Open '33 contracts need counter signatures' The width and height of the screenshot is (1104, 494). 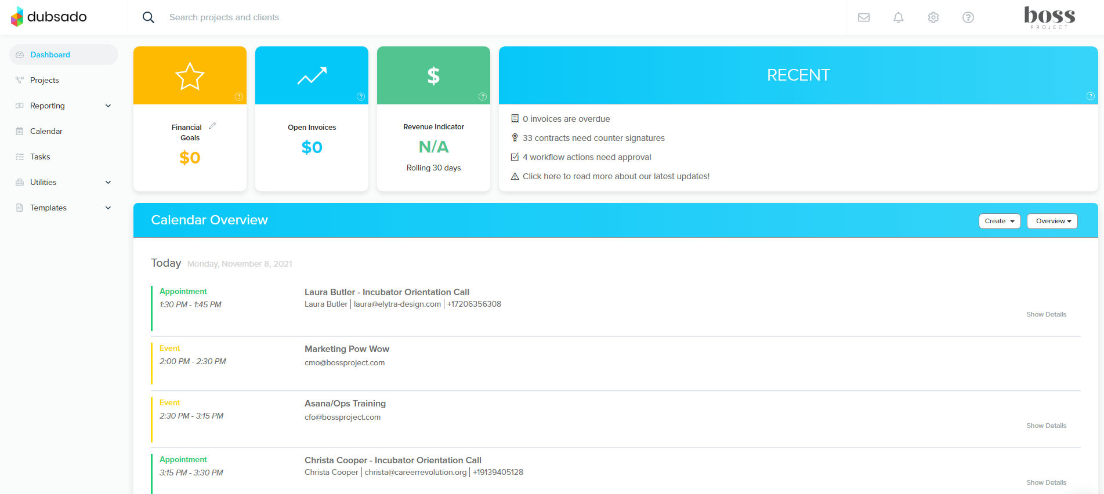tap(593, 138)
